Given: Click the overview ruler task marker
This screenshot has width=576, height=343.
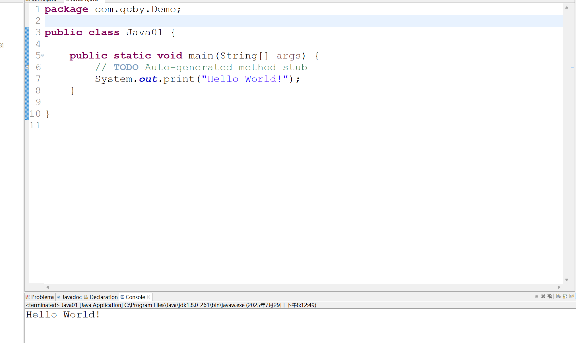Looking at the screenshot, I should click(x=572, y=67).
